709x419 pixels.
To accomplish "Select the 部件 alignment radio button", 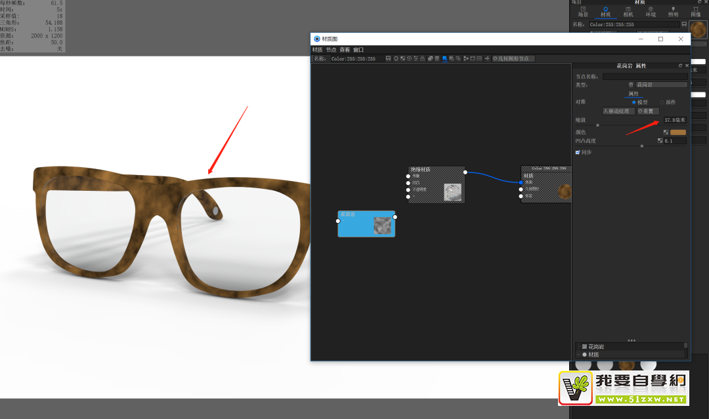I will point(662,102).
